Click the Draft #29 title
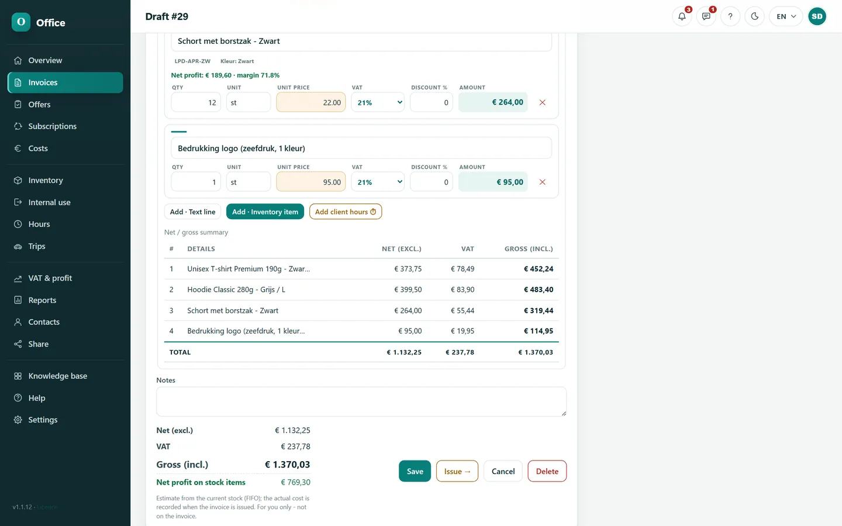The image size is (842, 526). coord(167,16)
